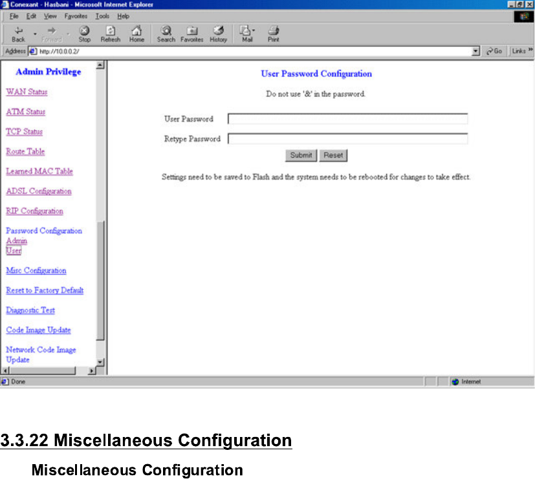Submit the new user password

(301, 155)
